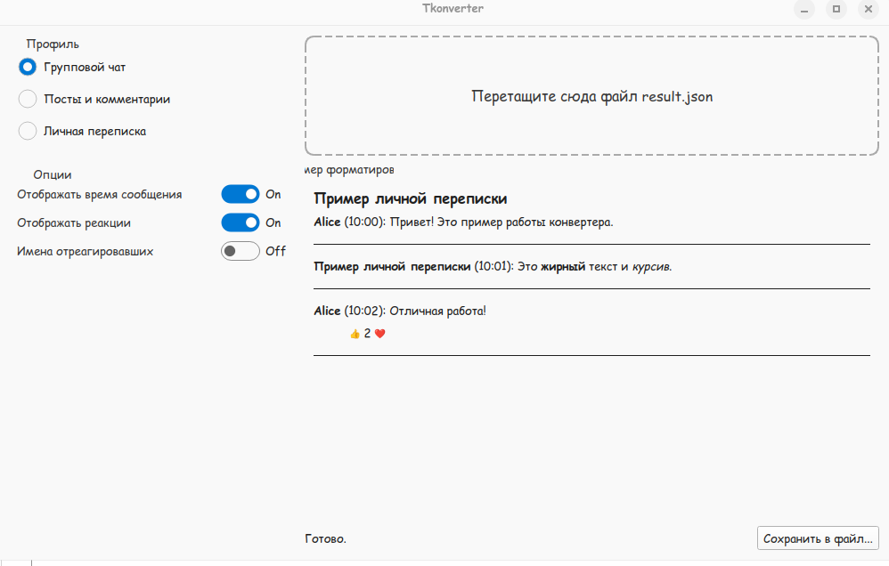Turn off Отображать реакции switch
Screen dimensions: 889x566
[241, 222]
